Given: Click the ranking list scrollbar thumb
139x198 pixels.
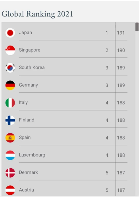Looking at the screenshot, I should coord(137,27).
